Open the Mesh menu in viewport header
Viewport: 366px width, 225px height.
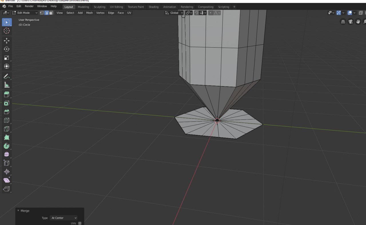(x=89, y=13)
